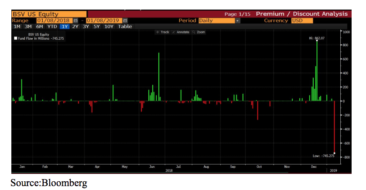This screenshot has height=190, width=366.
Task: Switch to the YTD range tab
Action: tap(52, 27)
